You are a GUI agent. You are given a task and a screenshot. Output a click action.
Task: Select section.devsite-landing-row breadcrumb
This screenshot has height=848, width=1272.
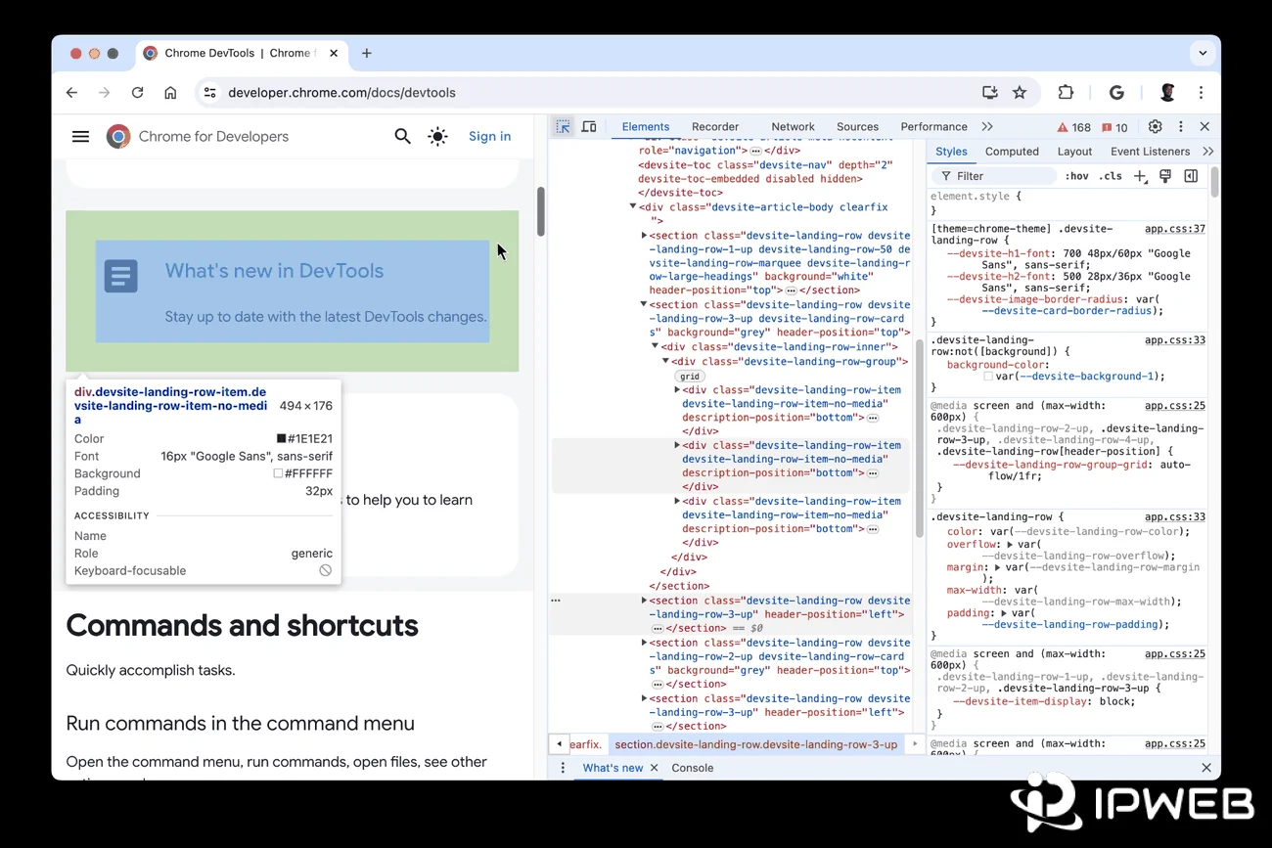(756, 744)
